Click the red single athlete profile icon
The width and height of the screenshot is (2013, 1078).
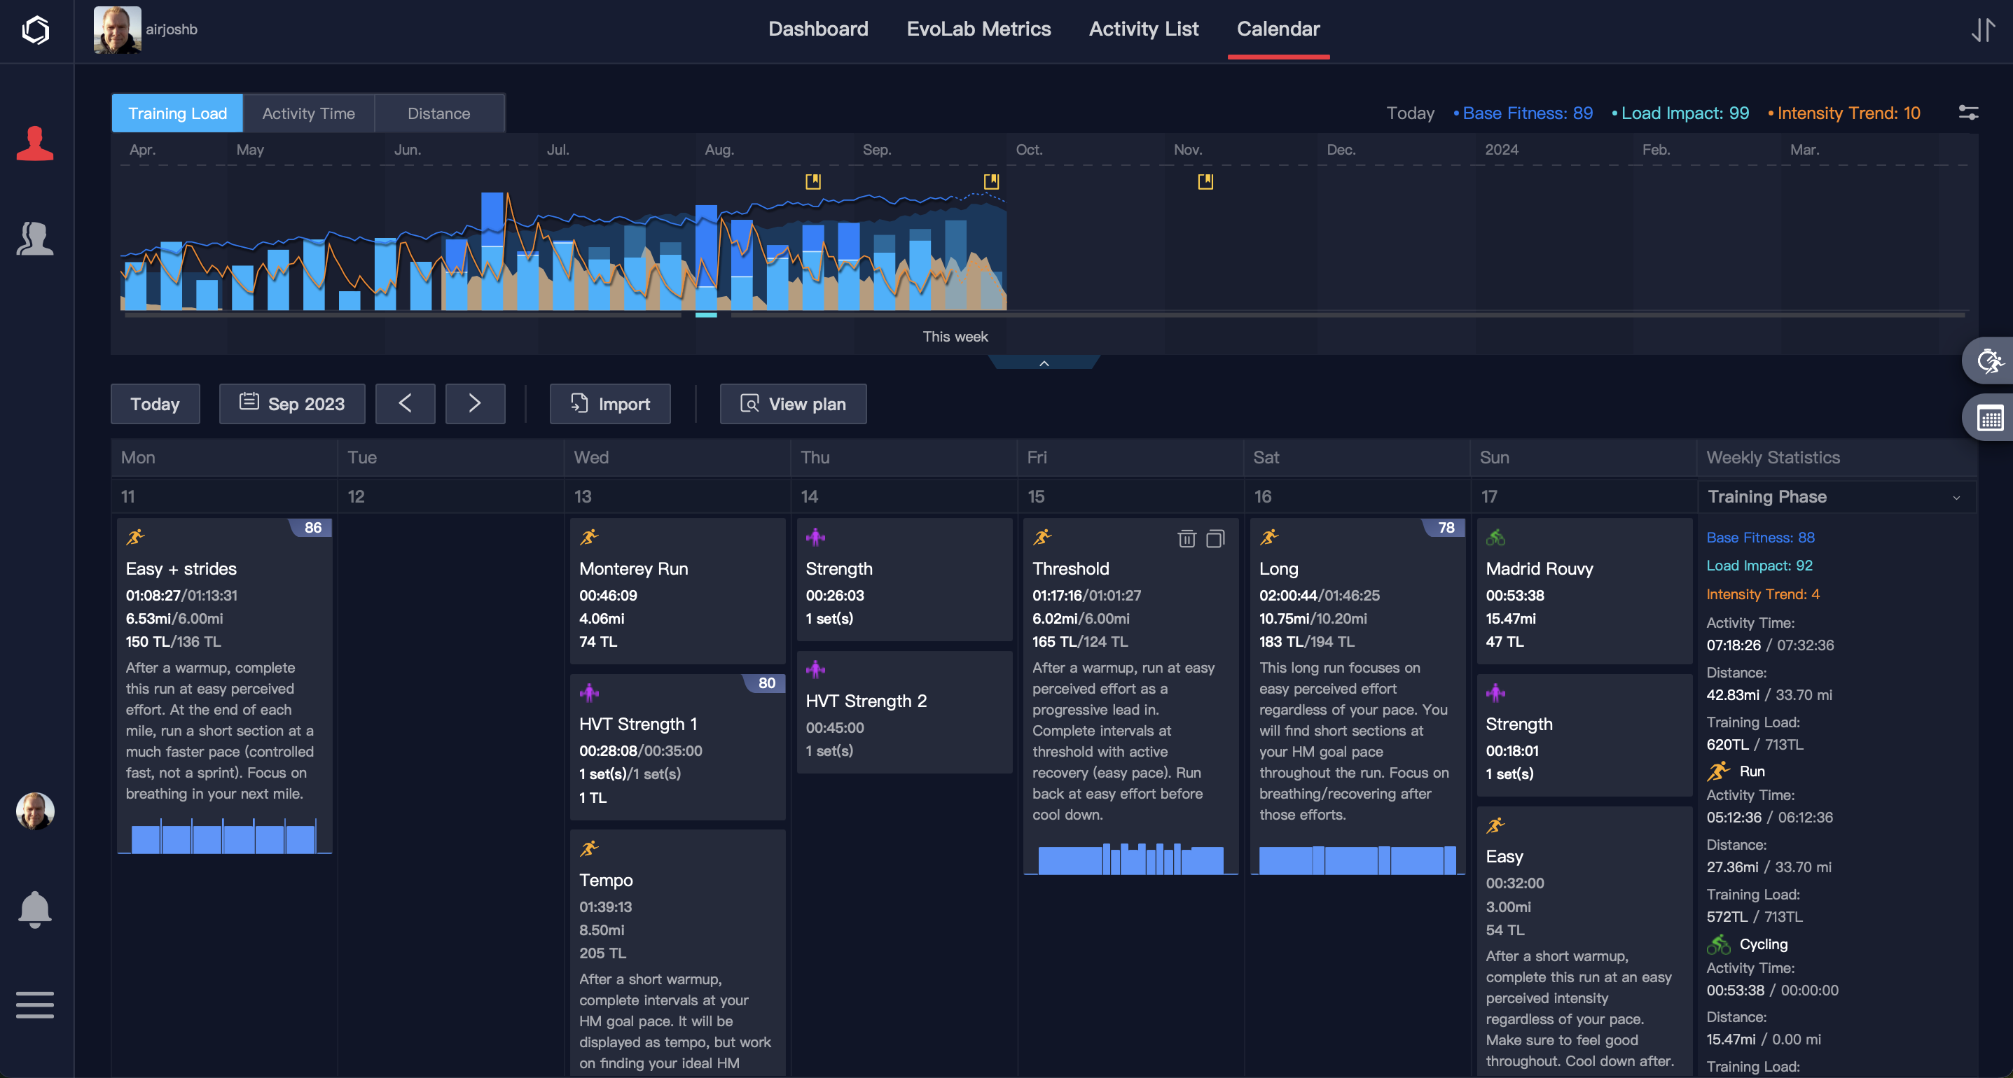pos(35,143)
